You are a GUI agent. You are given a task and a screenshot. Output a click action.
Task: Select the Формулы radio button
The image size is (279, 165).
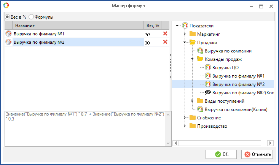[32, 17]
